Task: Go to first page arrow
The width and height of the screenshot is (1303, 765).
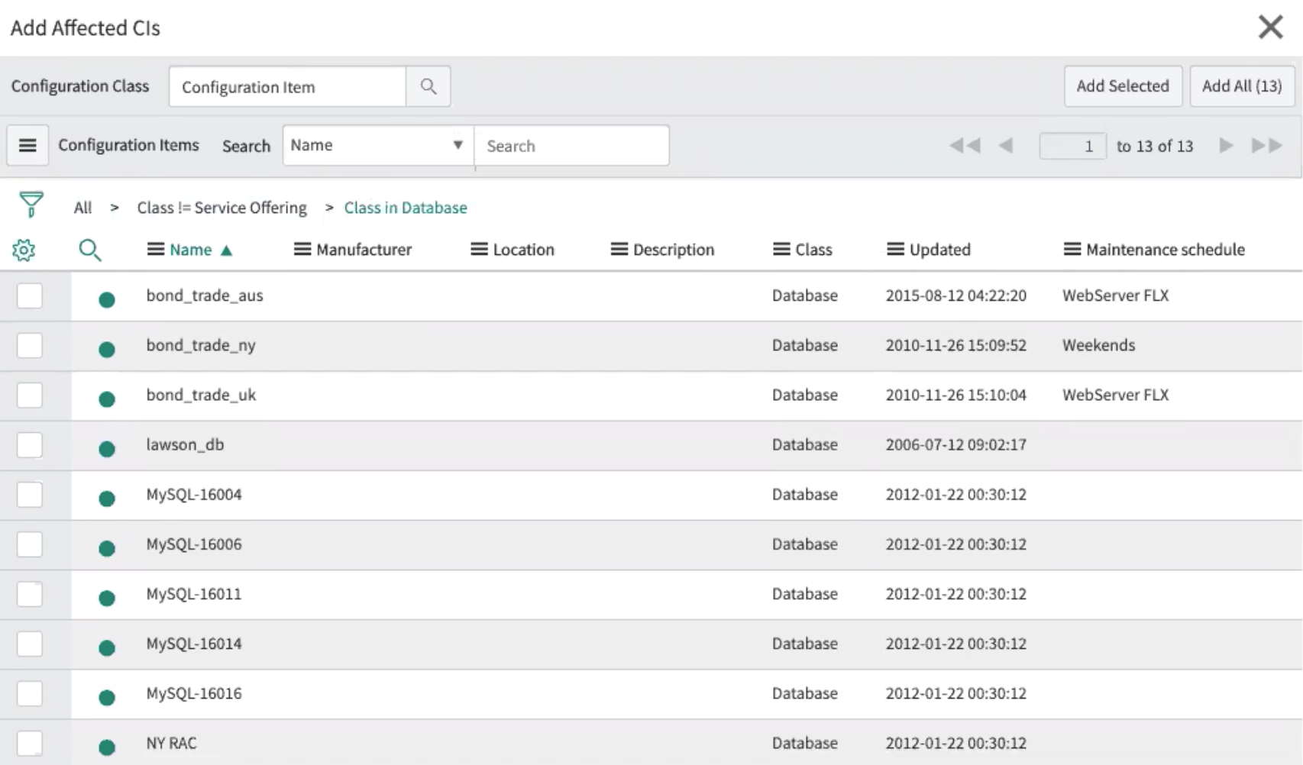Action: [x=965, y=145]
